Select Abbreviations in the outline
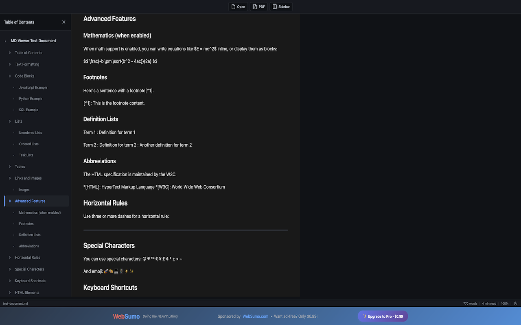Image resolution: width=521 pixels, height=325 pixels. [29, 246]
